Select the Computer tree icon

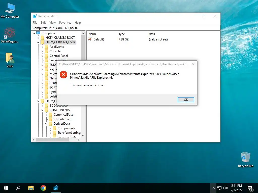click(x=38, y=33)
